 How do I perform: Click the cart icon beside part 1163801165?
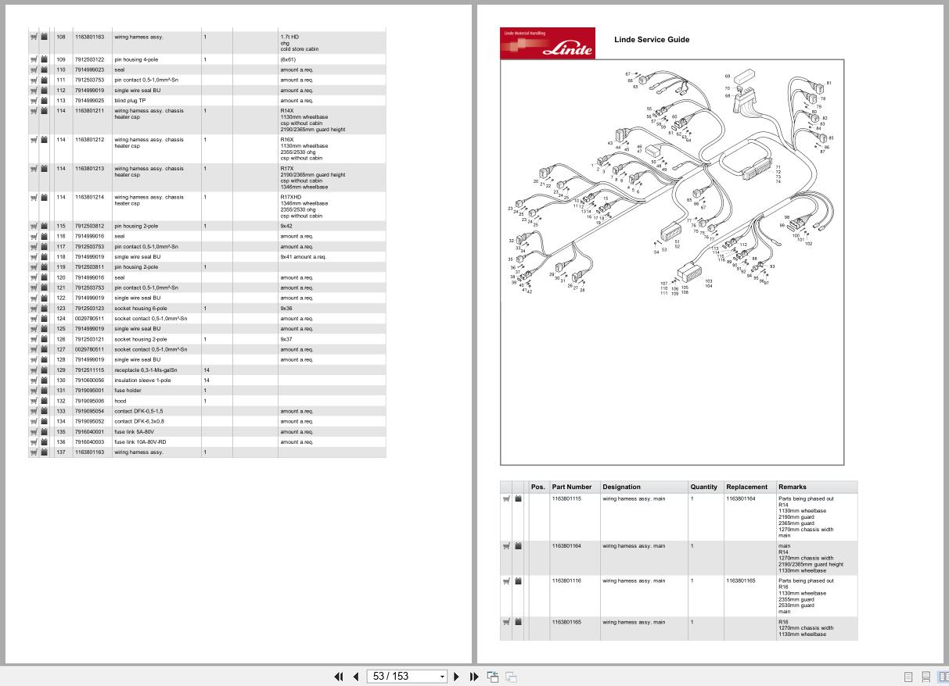[506, 622]
